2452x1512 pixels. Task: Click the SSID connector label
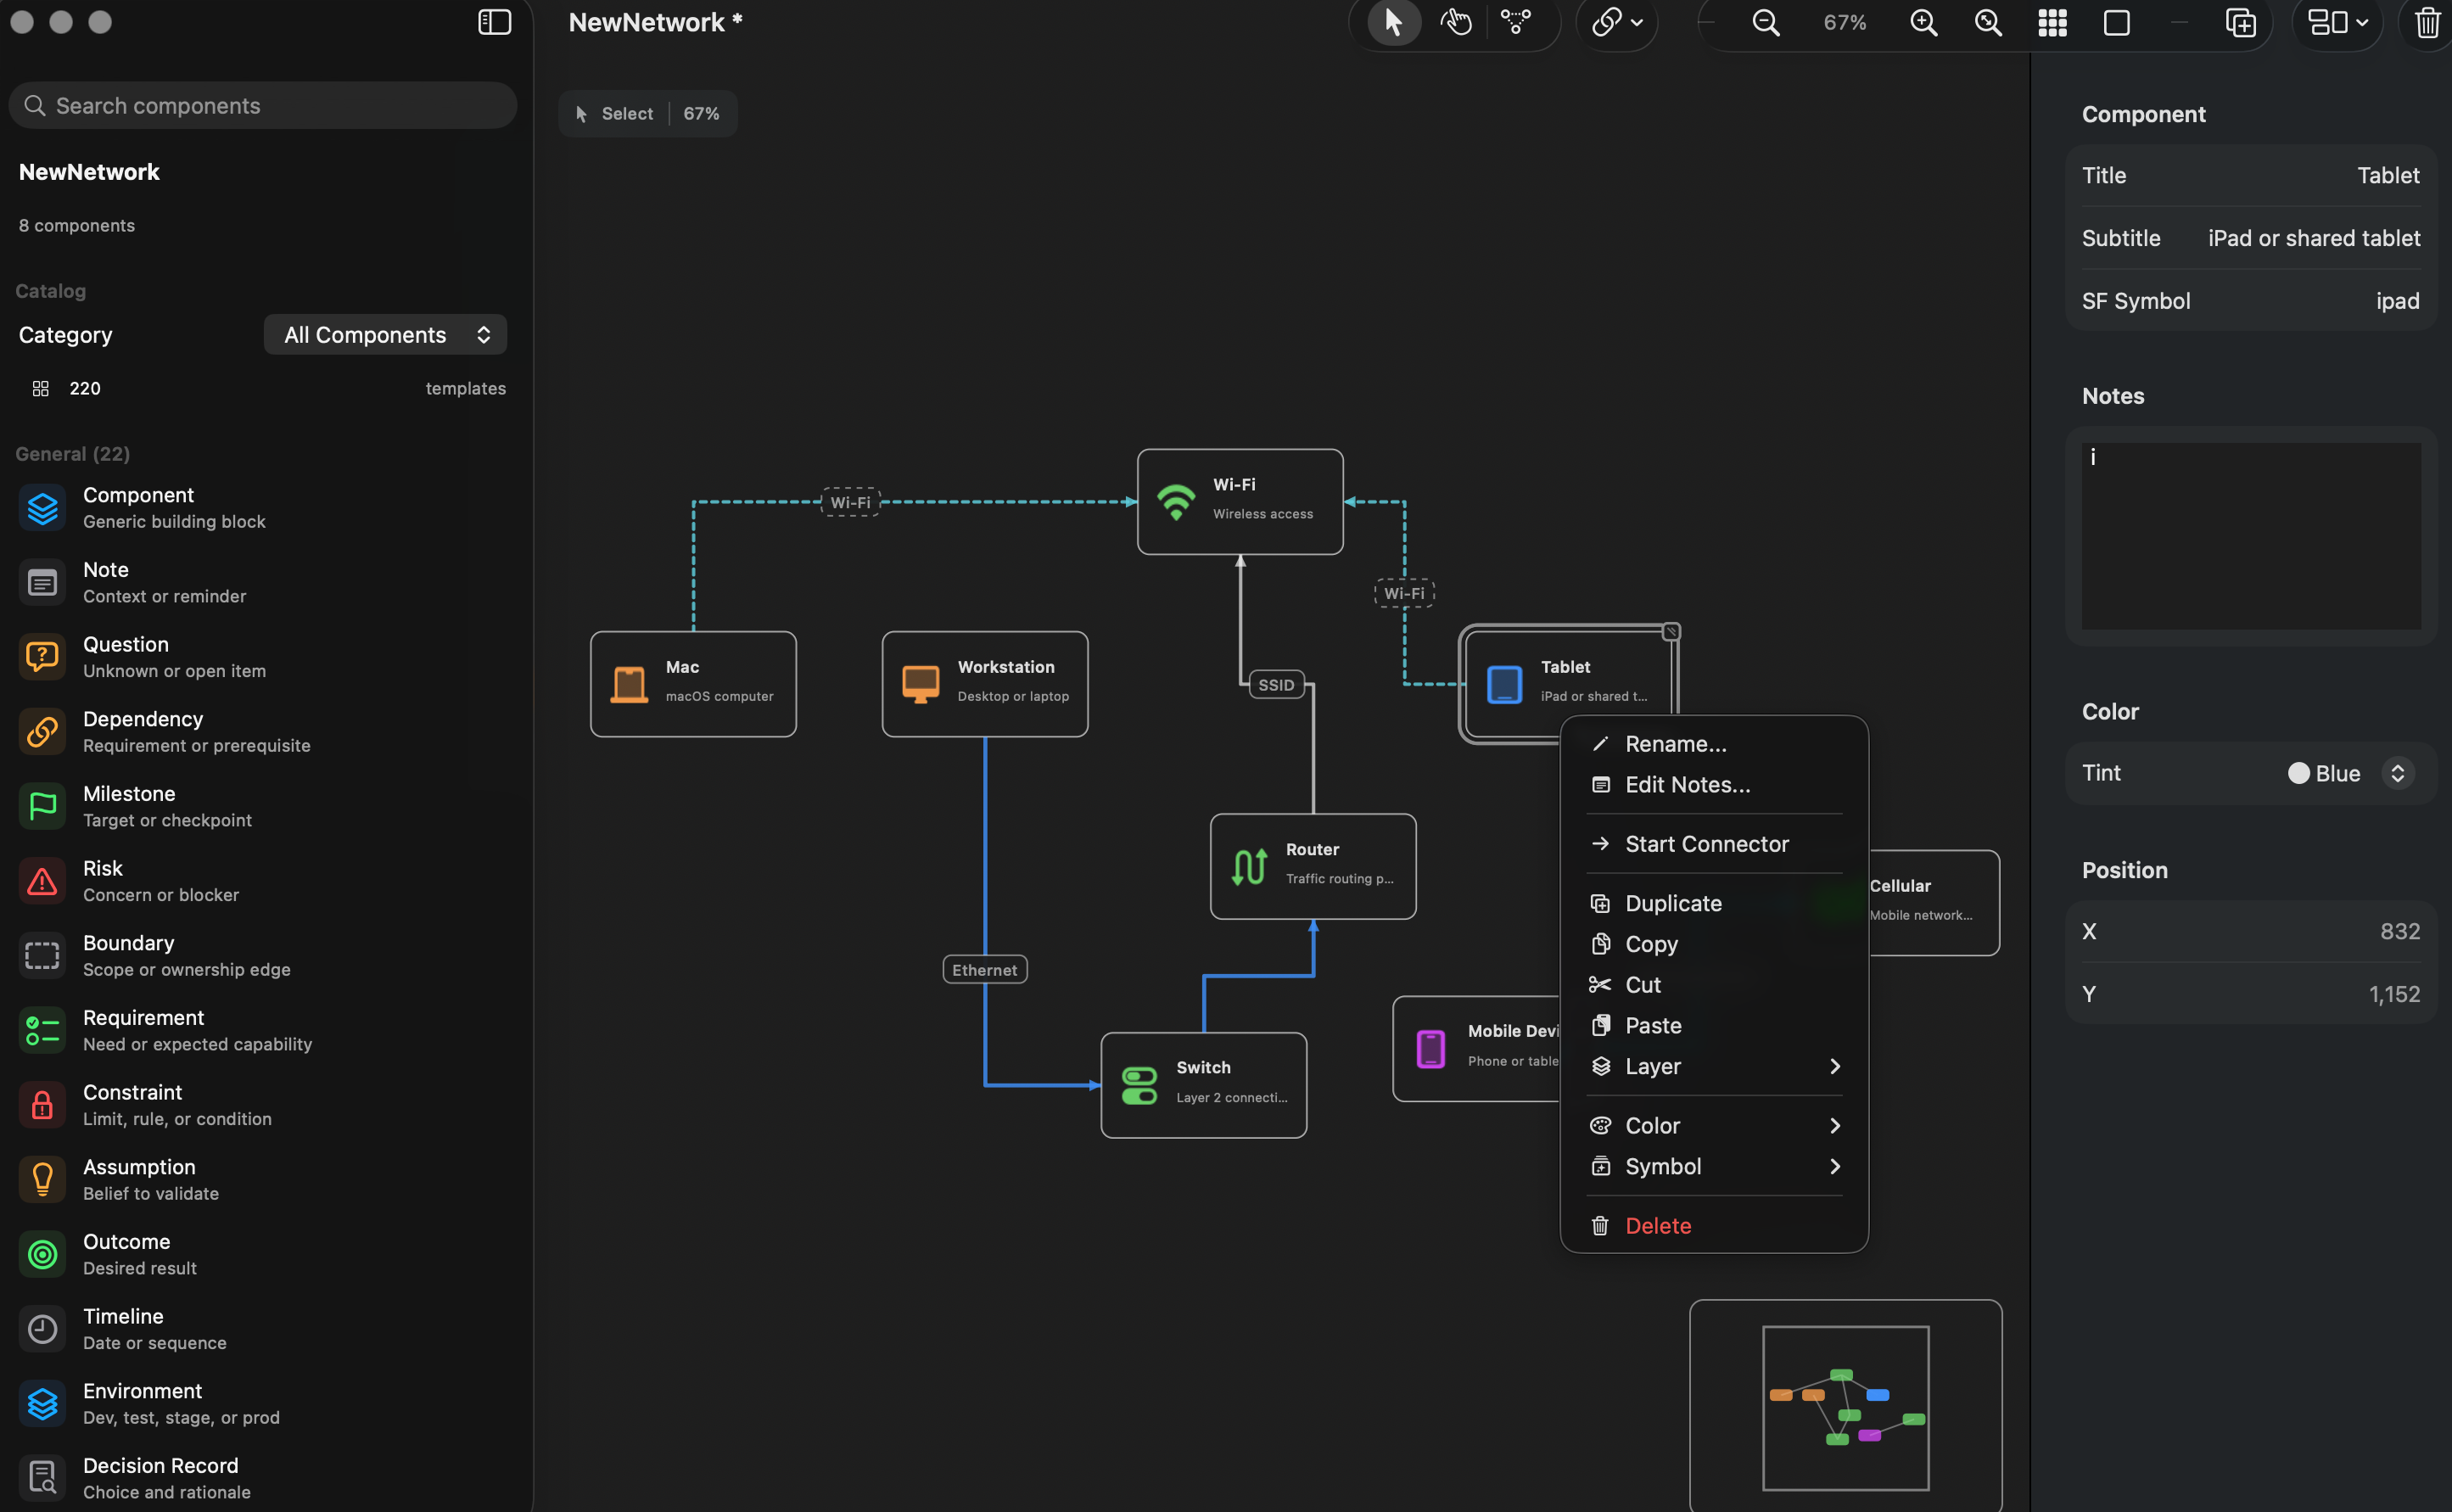1276,685
